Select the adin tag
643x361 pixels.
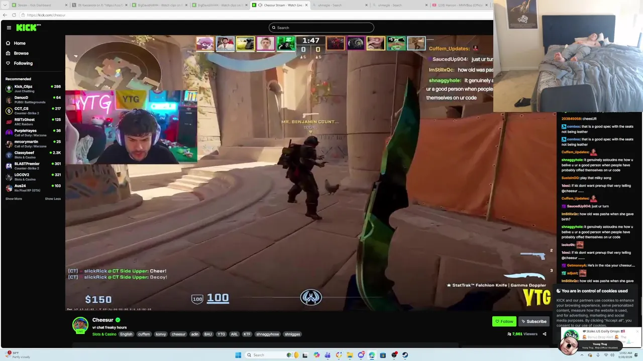pos(194,334)
